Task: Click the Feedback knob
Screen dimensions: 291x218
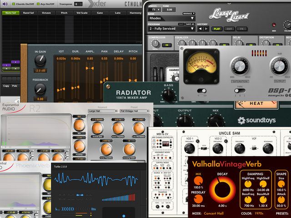Action: pos(40,89)
